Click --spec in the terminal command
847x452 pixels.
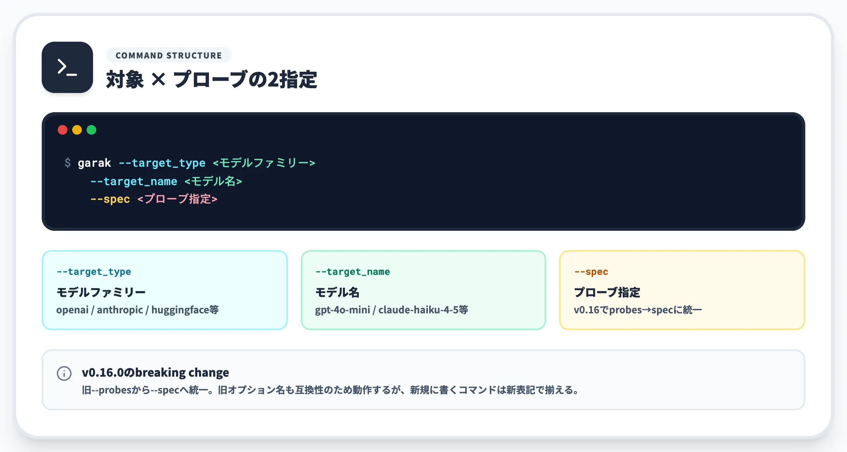pos(110,199)
